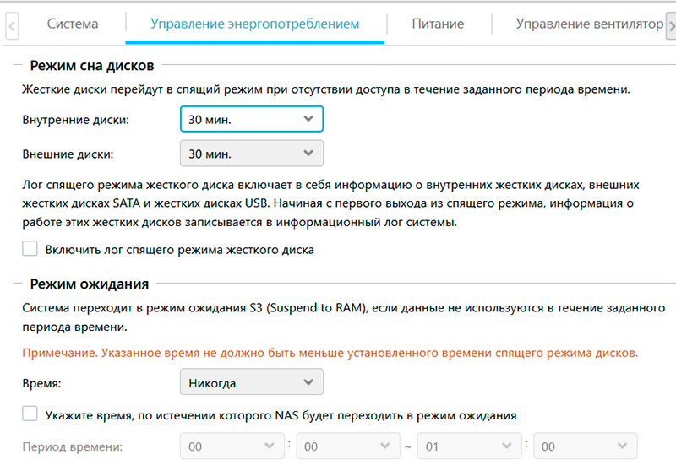Switch to the Система tab

(x=73, y=24)
